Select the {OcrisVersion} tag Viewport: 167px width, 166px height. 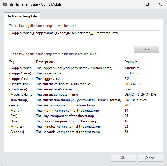pos(19,84)
